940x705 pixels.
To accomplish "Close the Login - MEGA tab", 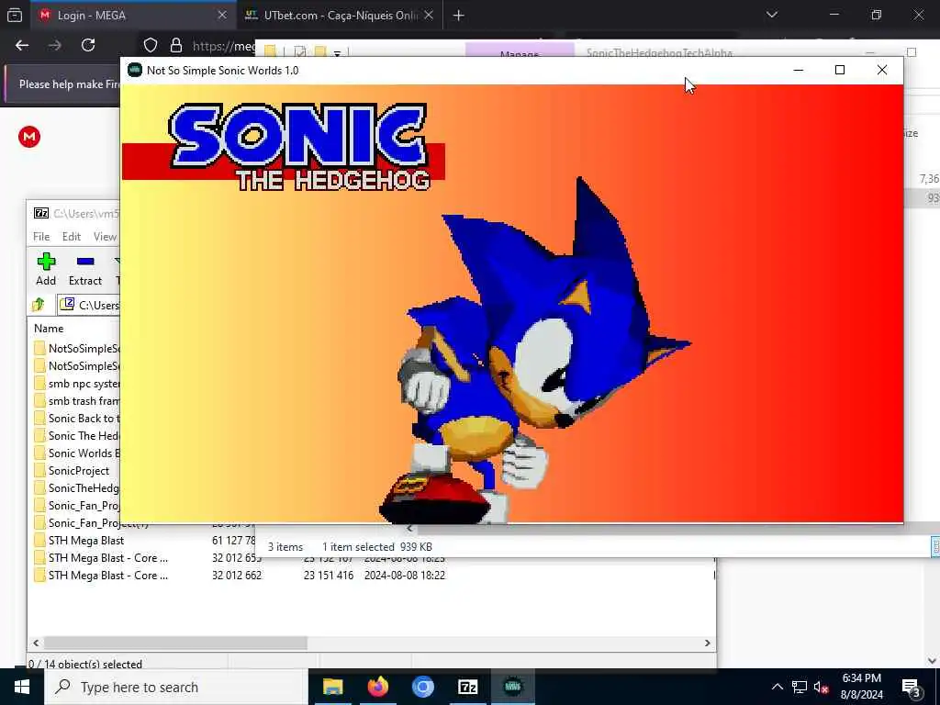I will (x=222, y=16).
